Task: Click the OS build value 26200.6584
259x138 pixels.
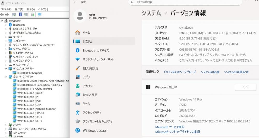Action: tap(187, 116)
